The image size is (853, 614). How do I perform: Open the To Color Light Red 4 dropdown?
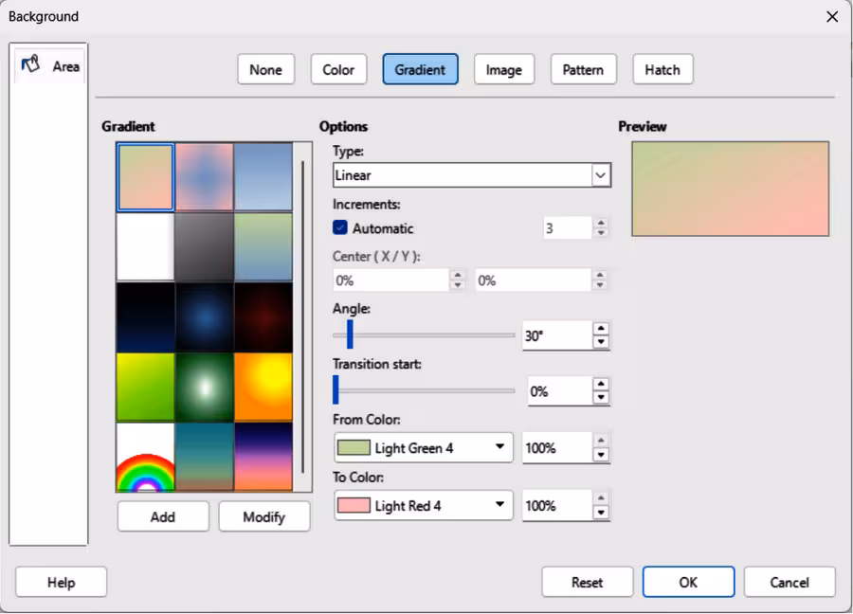coord(424,505)
